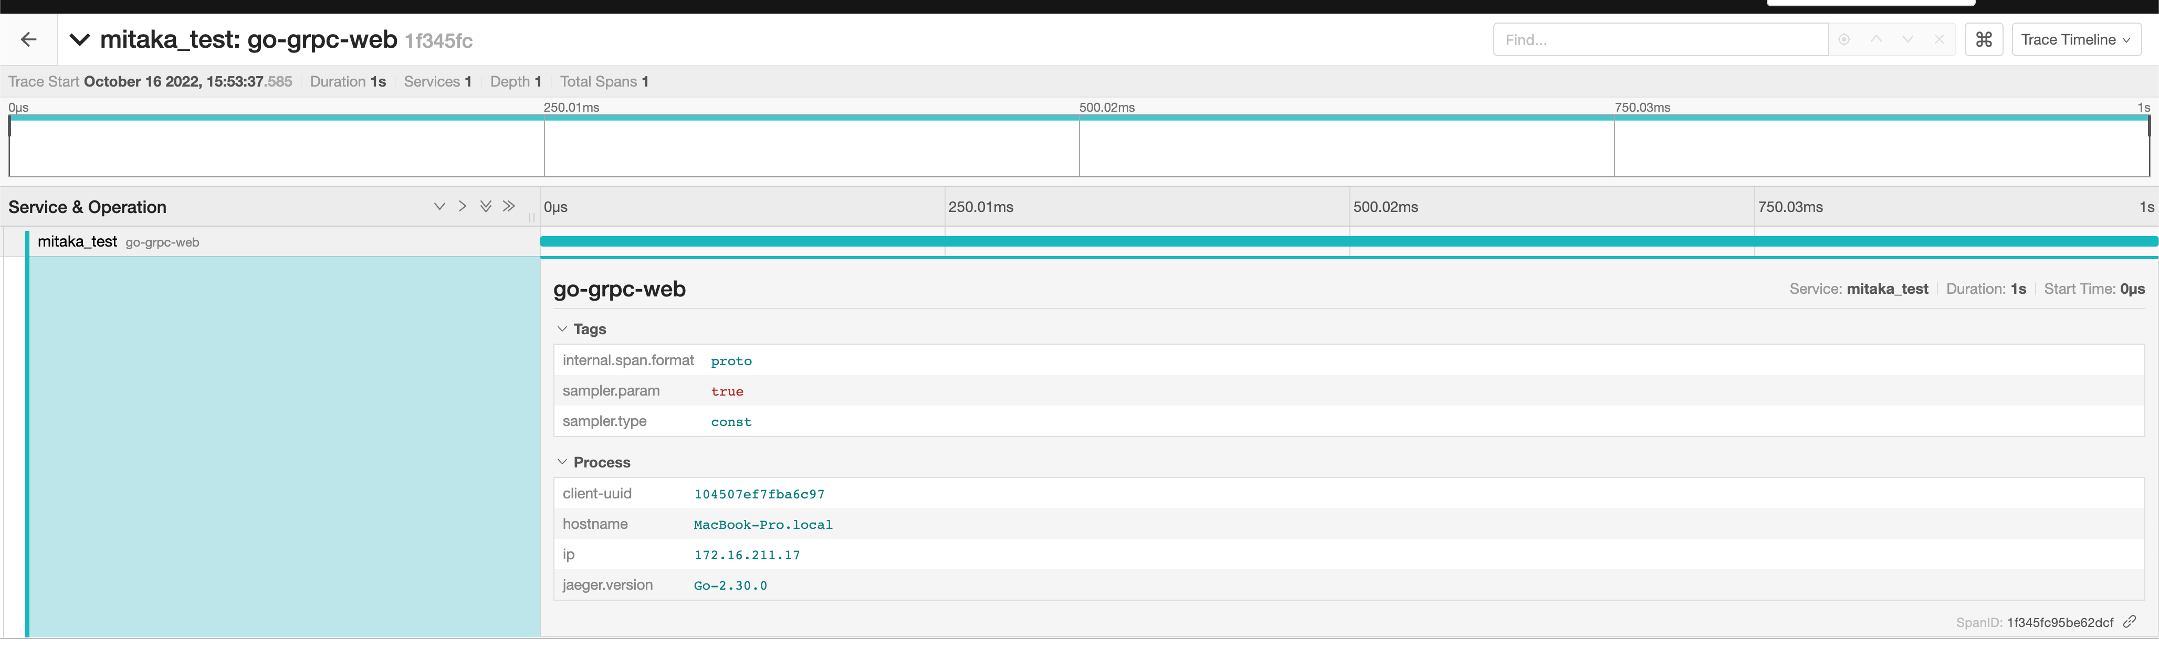Image resolution: width=2159 pixels, height=660 pixels.
Task: Click the hostname MacBook-Pro.local value
Action: (763, 524)
